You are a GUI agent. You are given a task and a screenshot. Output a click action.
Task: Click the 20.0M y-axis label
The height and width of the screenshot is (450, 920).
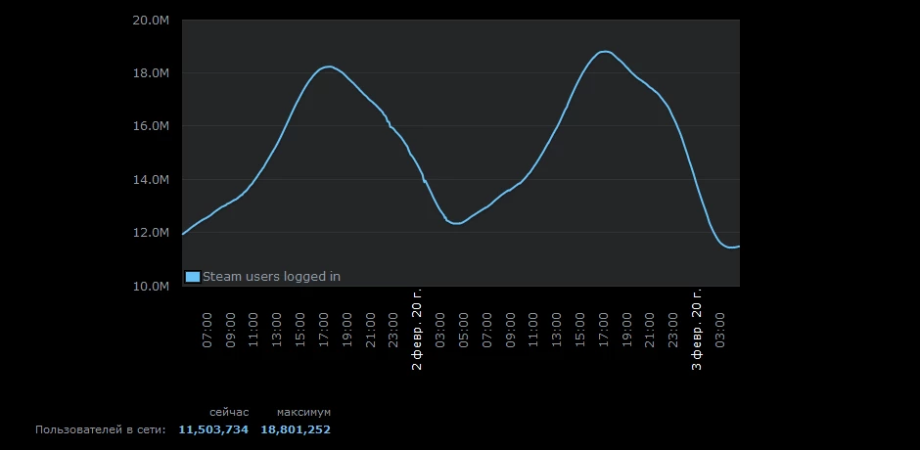coord(150,20)
